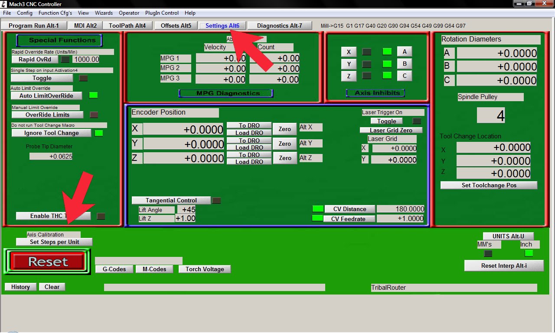Viewport: 555px width, 333px height.
Task: Click the Mach3 icon in the title bar
Action: [3, 4]
